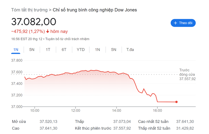Switch to the 6T six-month tab

64,50
